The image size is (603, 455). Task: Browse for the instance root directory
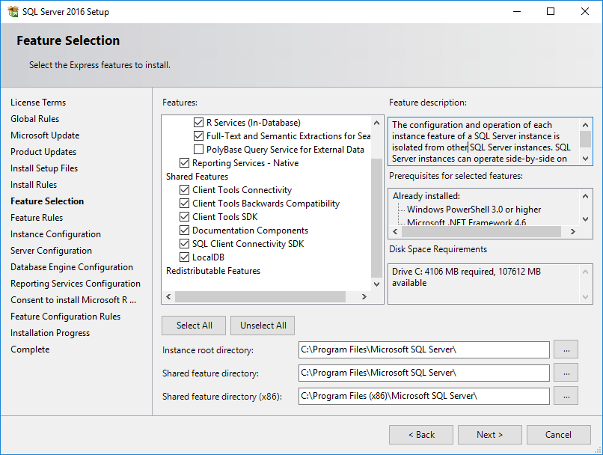[566, 349]
